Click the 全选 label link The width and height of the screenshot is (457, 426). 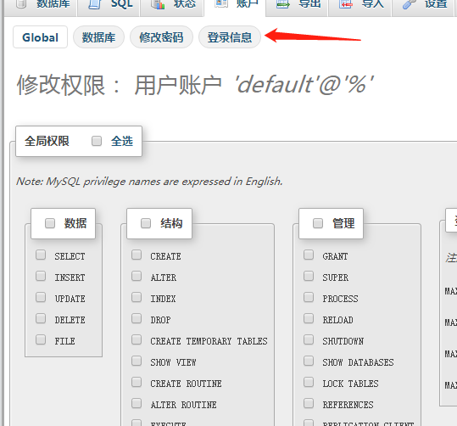click(x=122, y=141)
